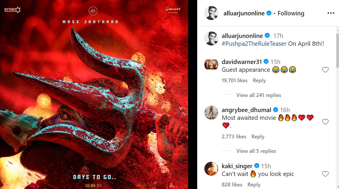Viewport: 339px width, 189px height.
Task: Expand View all 5 replies
Action: 256,151
